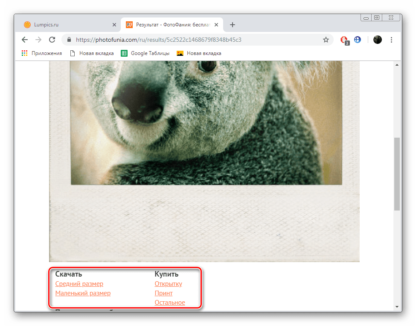Open the Opera extension icon with badge

(344, 40)
